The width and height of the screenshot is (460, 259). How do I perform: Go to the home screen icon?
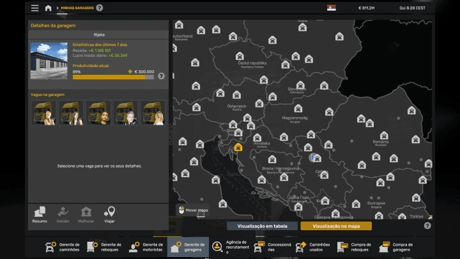[48, 8]
